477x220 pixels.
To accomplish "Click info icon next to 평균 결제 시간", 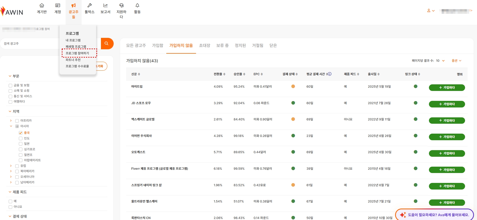I will point(330,74).
